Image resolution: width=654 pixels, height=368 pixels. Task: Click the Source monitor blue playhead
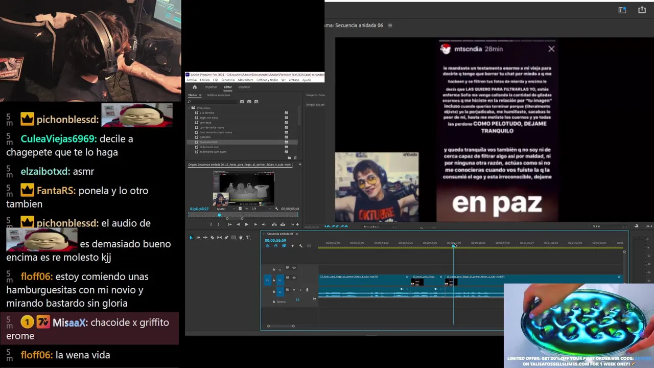(x=219, y=215)
